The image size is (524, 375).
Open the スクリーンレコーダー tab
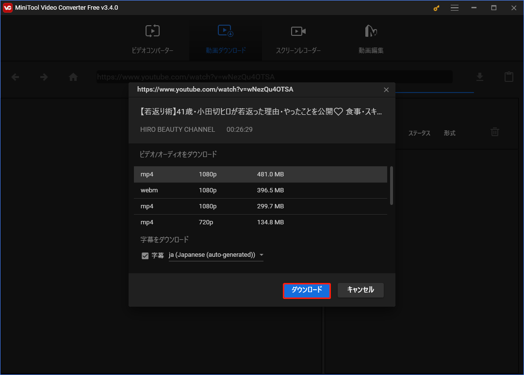coord(298,39)
